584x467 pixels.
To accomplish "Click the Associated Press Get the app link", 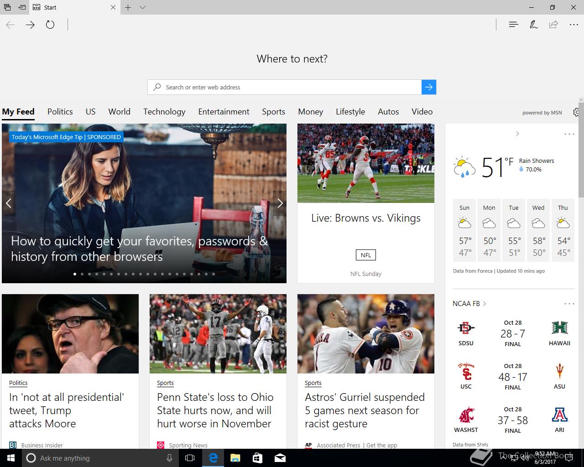I will (381, 445).
